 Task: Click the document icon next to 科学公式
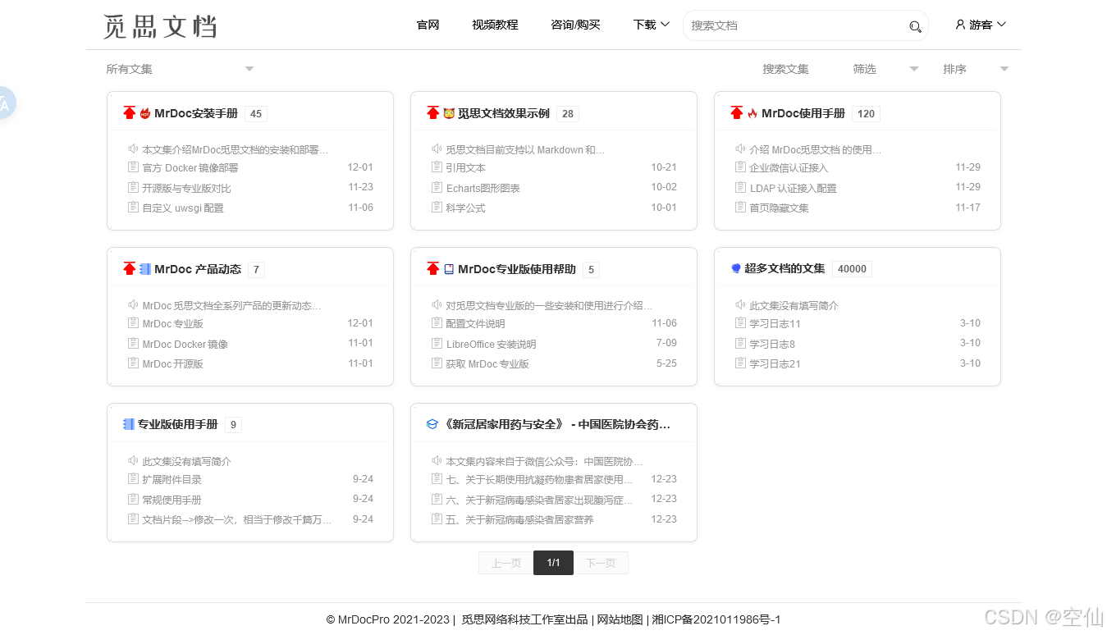(x=436, y=207)
